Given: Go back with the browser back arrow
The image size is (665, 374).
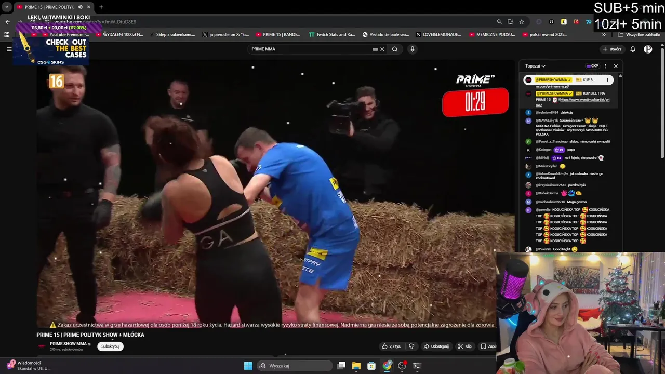Looking at the screenshot, I should tap(7, 22).
